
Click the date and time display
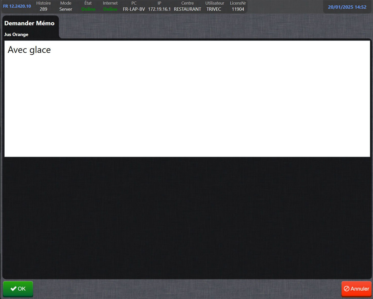click(x=347, y=7)
